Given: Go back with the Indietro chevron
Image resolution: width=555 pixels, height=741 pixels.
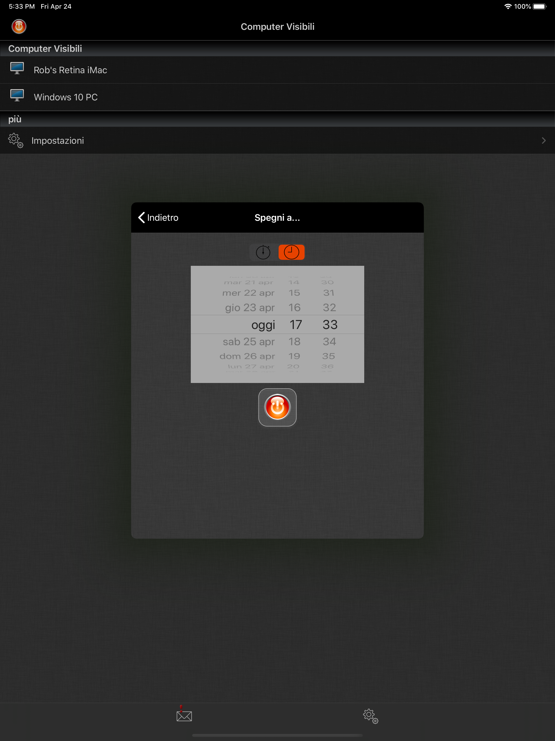Looking at the screenshot, I should click(141, 218).
